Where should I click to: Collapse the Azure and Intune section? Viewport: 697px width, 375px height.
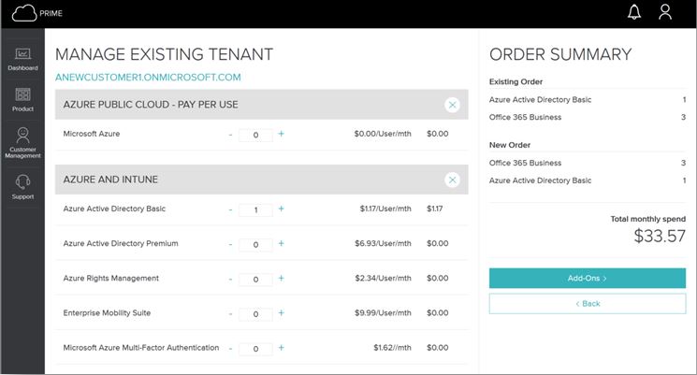453,180
